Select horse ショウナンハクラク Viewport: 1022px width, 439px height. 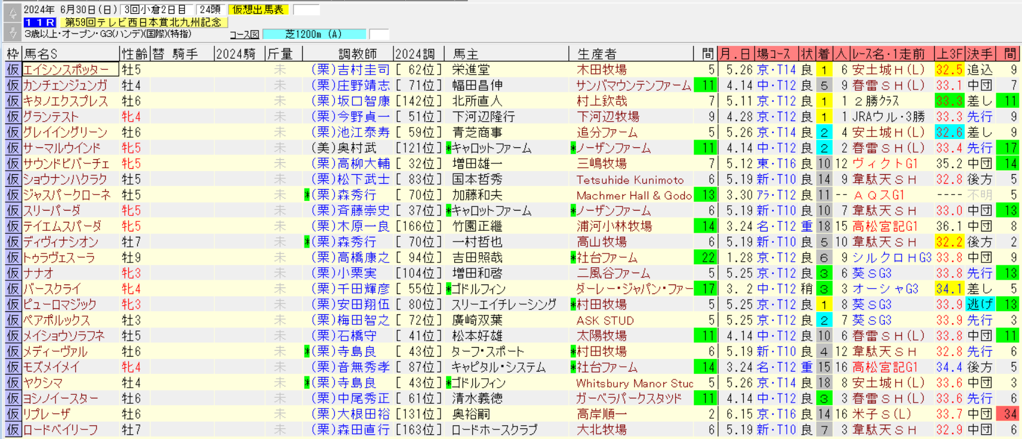click(65, 179)
